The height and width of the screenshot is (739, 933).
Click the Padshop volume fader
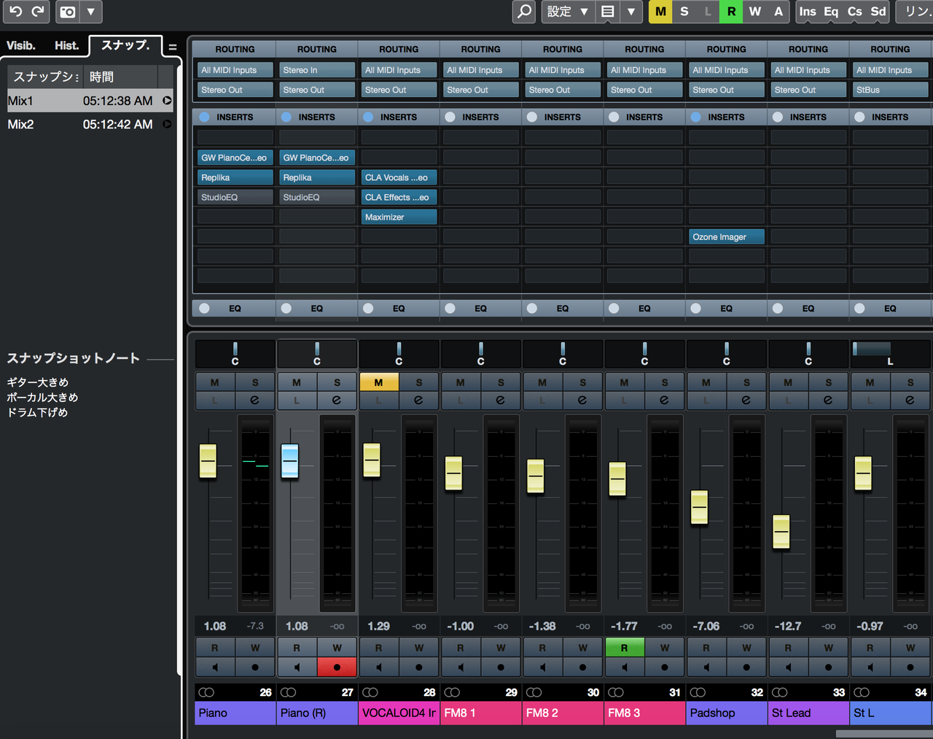coord(699,507)
